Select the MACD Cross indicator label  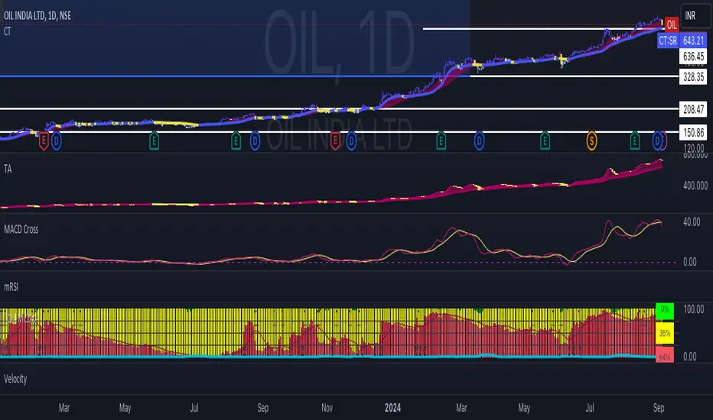pyautogui.click(x=21, y=229)
